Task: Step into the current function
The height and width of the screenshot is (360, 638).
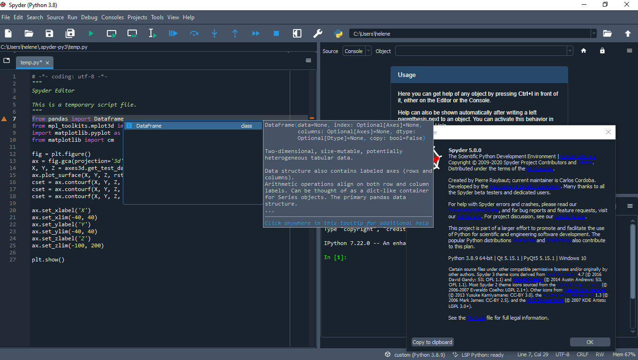Action: point(214,33)
